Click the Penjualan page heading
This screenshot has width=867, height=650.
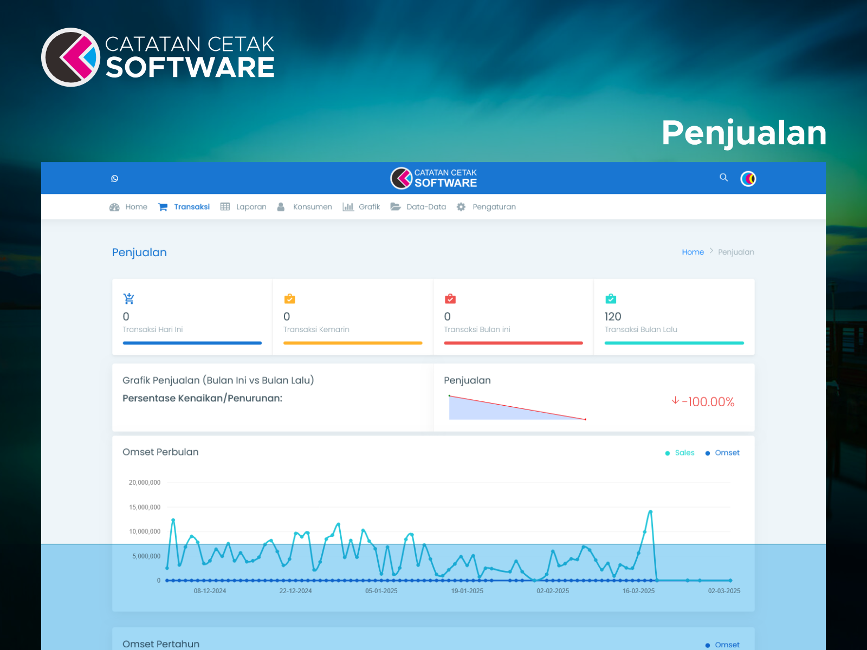pyautogui.click(x=139, y=252)
